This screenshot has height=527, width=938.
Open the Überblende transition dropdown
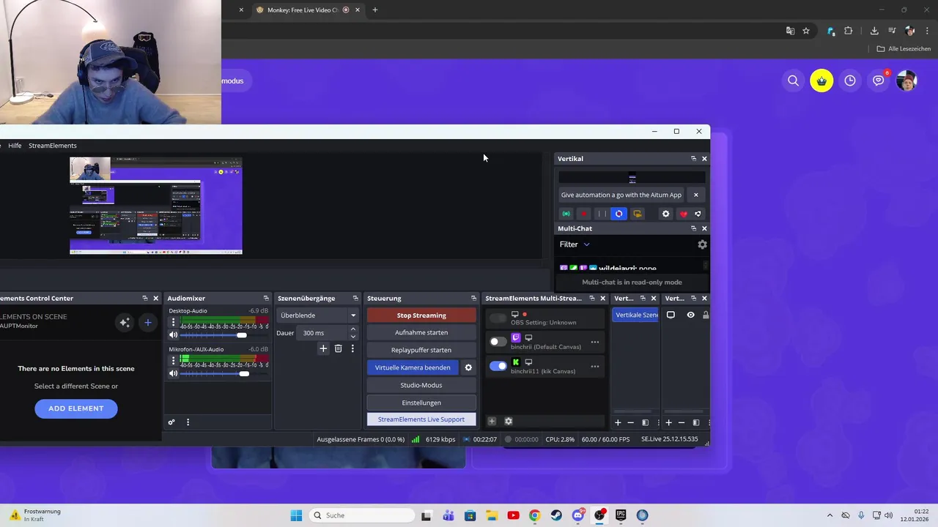pyautogui.click(x=317, y=315)
